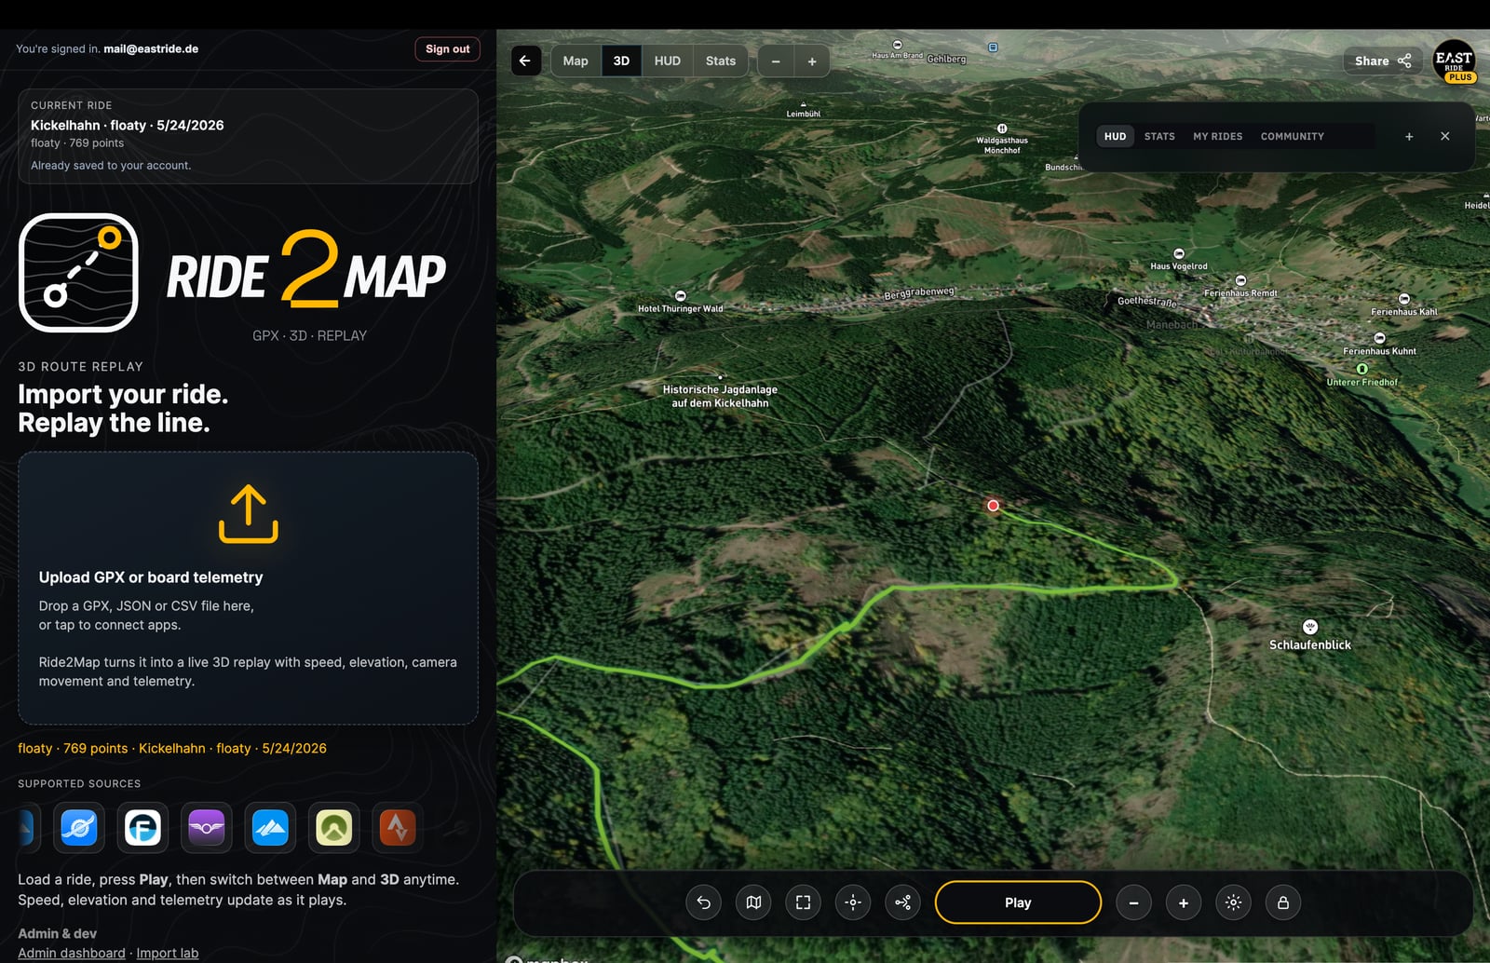Select the partially hidden blue source app icon
The image size is (1490, 963).
pos(26,827)
